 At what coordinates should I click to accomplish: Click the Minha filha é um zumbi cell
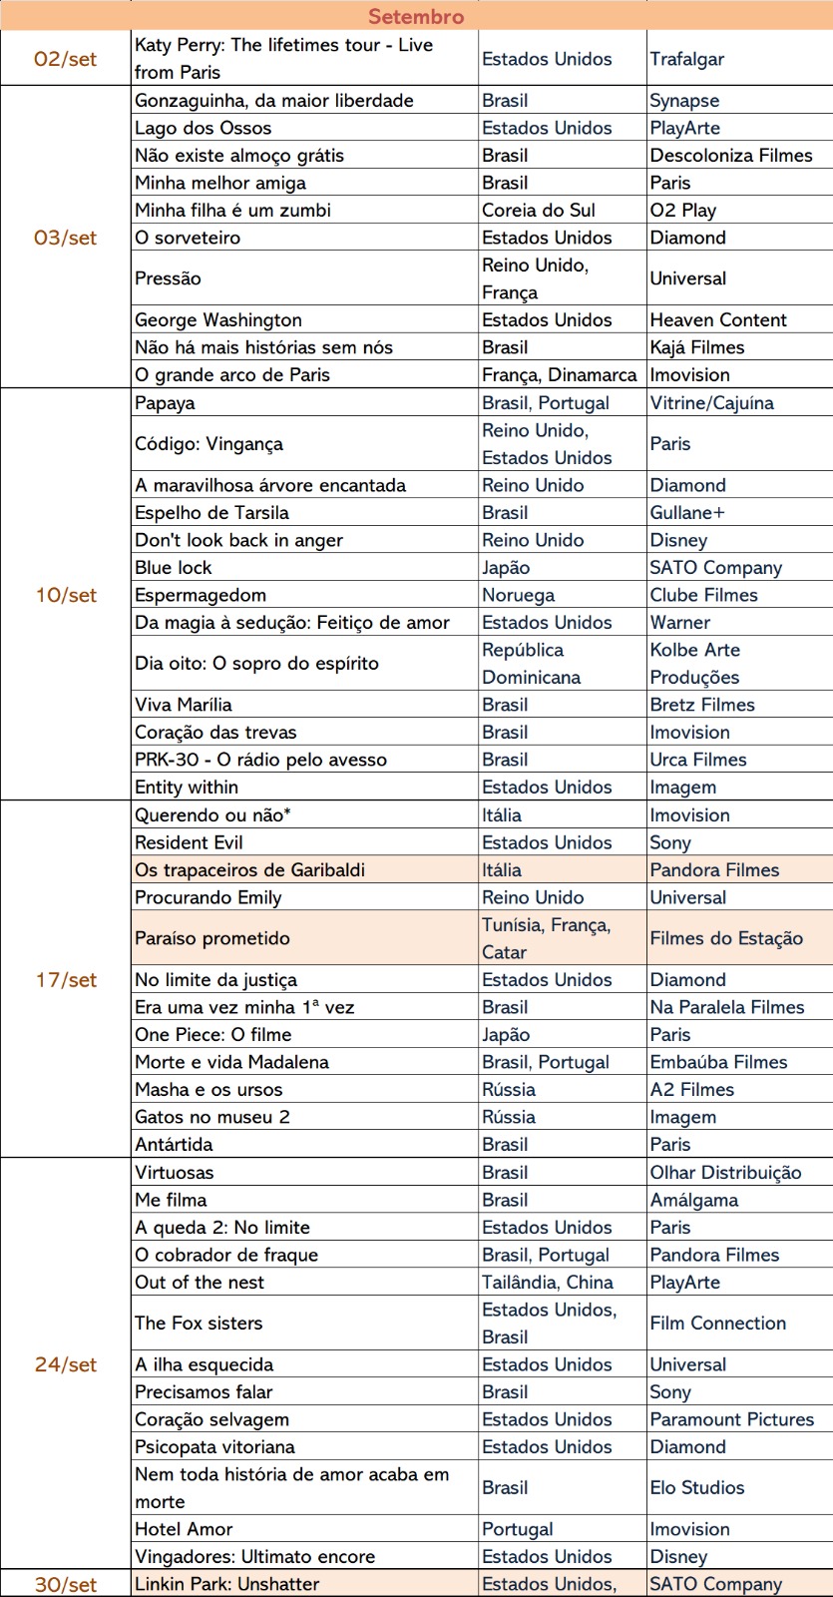point(304,211)
